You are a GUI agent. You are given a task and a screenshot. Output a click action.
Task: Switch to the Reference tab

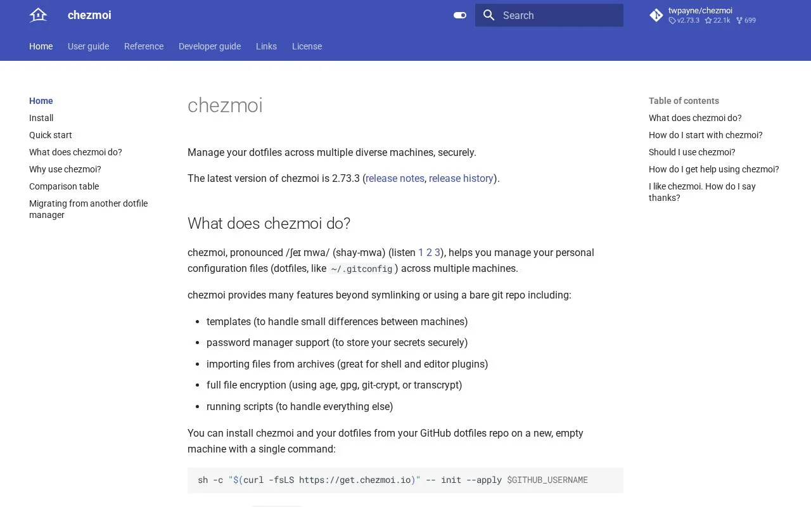pyautogui.click(x=144, y=46)
